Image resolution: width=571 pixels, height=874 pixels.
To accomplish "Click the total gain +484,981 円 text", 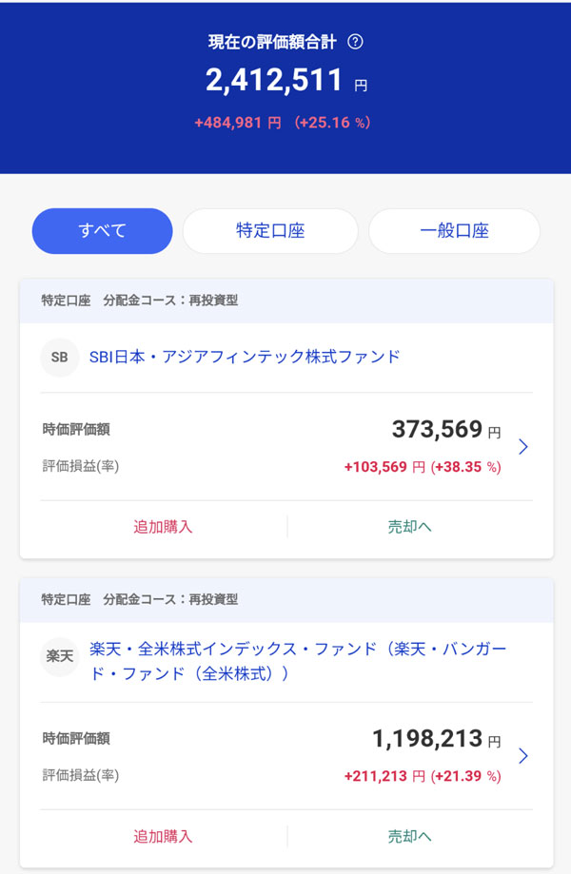I will click(237, 123).
